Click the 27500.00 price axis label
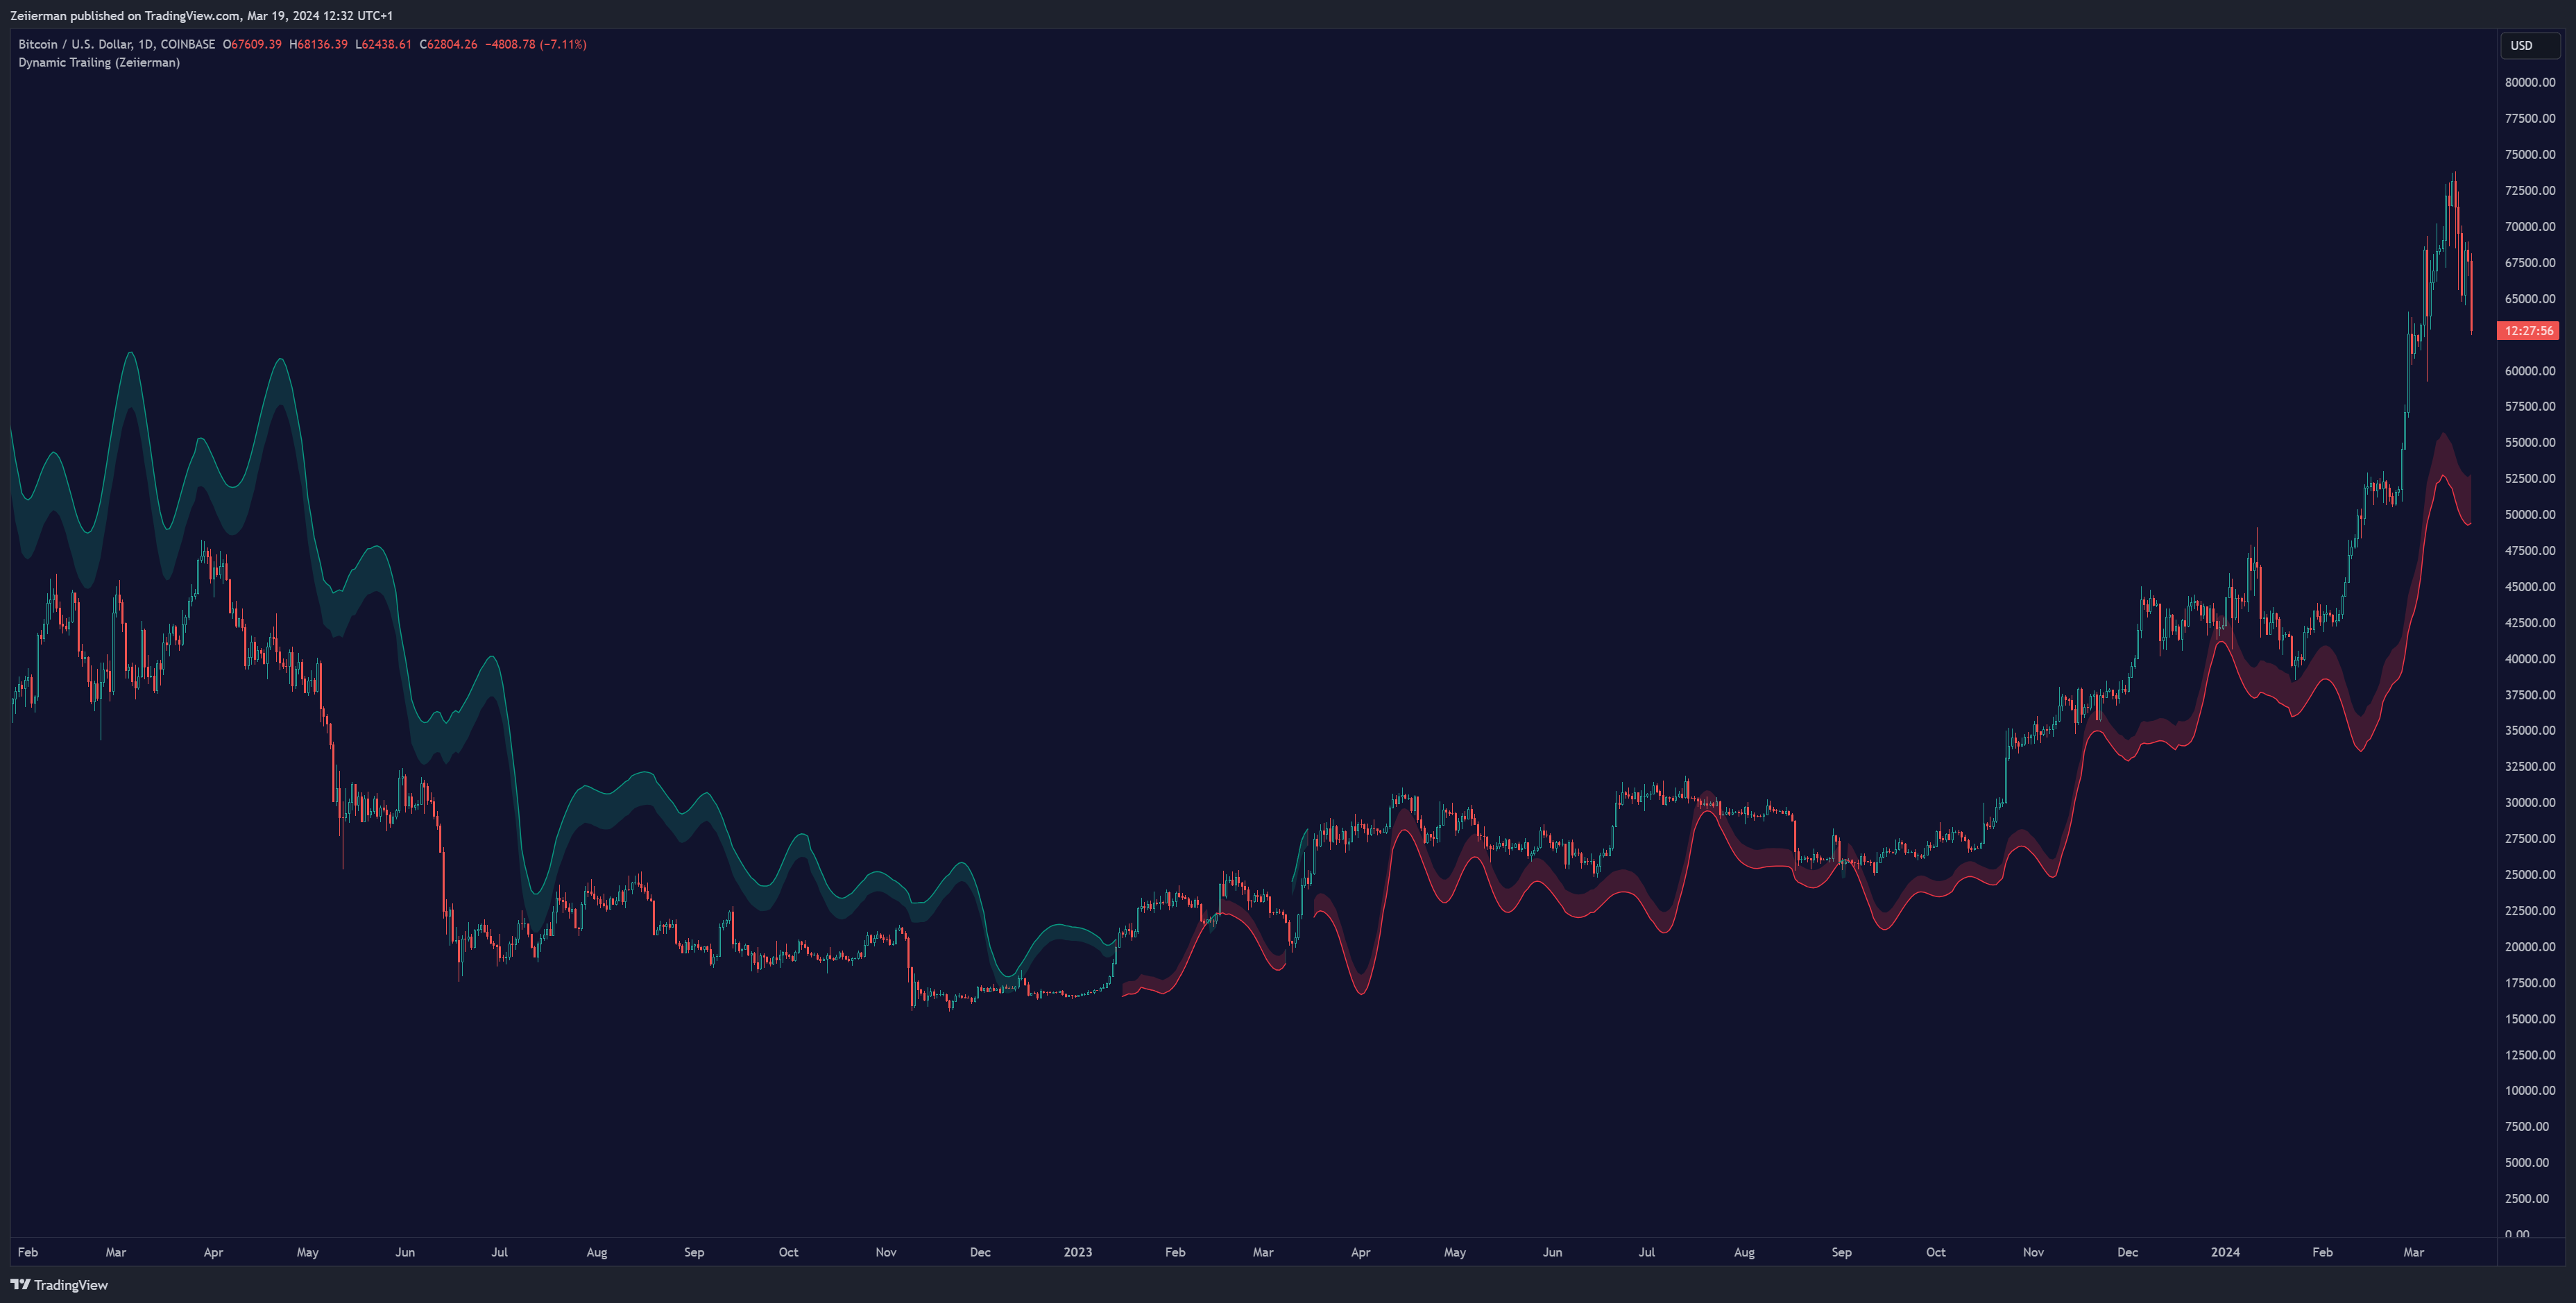This screenshot has height=1303, width=2576. (2530, 839)
